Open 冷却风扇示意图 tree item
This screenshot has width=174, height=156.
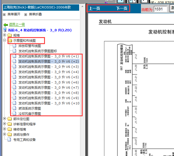click(x=30, y=114)
